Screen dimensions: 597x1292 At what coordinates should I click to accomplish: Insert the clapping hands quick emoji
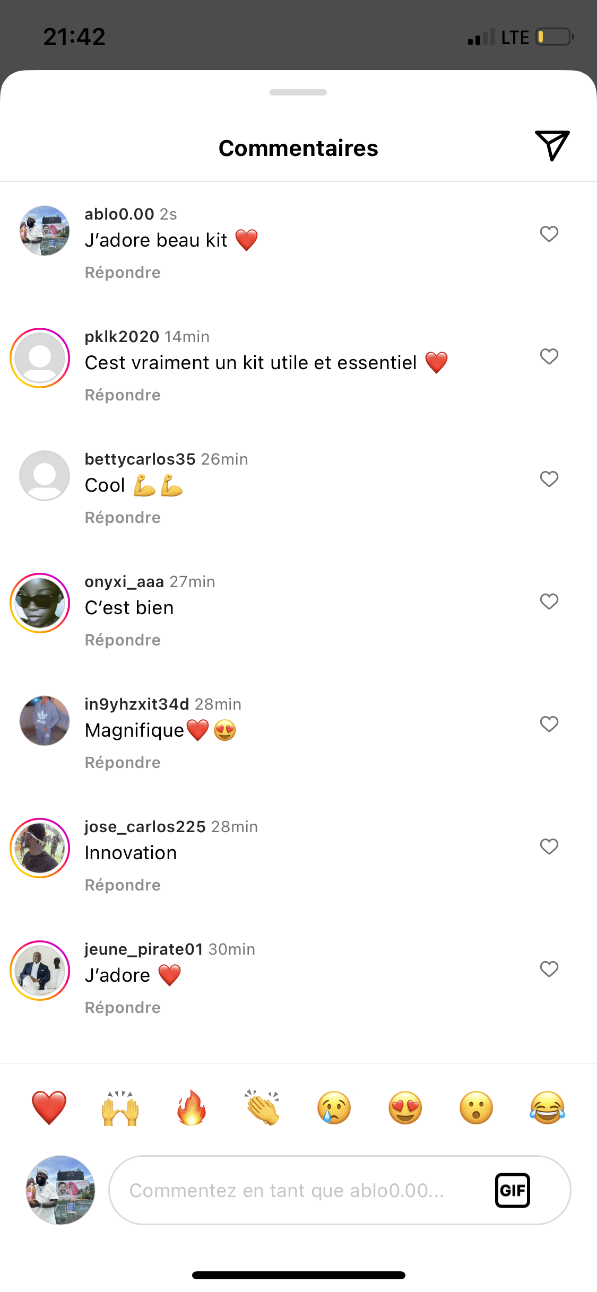263,1107
